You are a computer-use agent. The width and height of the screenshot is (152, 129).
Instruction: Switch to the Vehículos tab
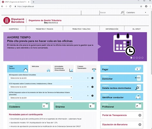pos(40,69)
